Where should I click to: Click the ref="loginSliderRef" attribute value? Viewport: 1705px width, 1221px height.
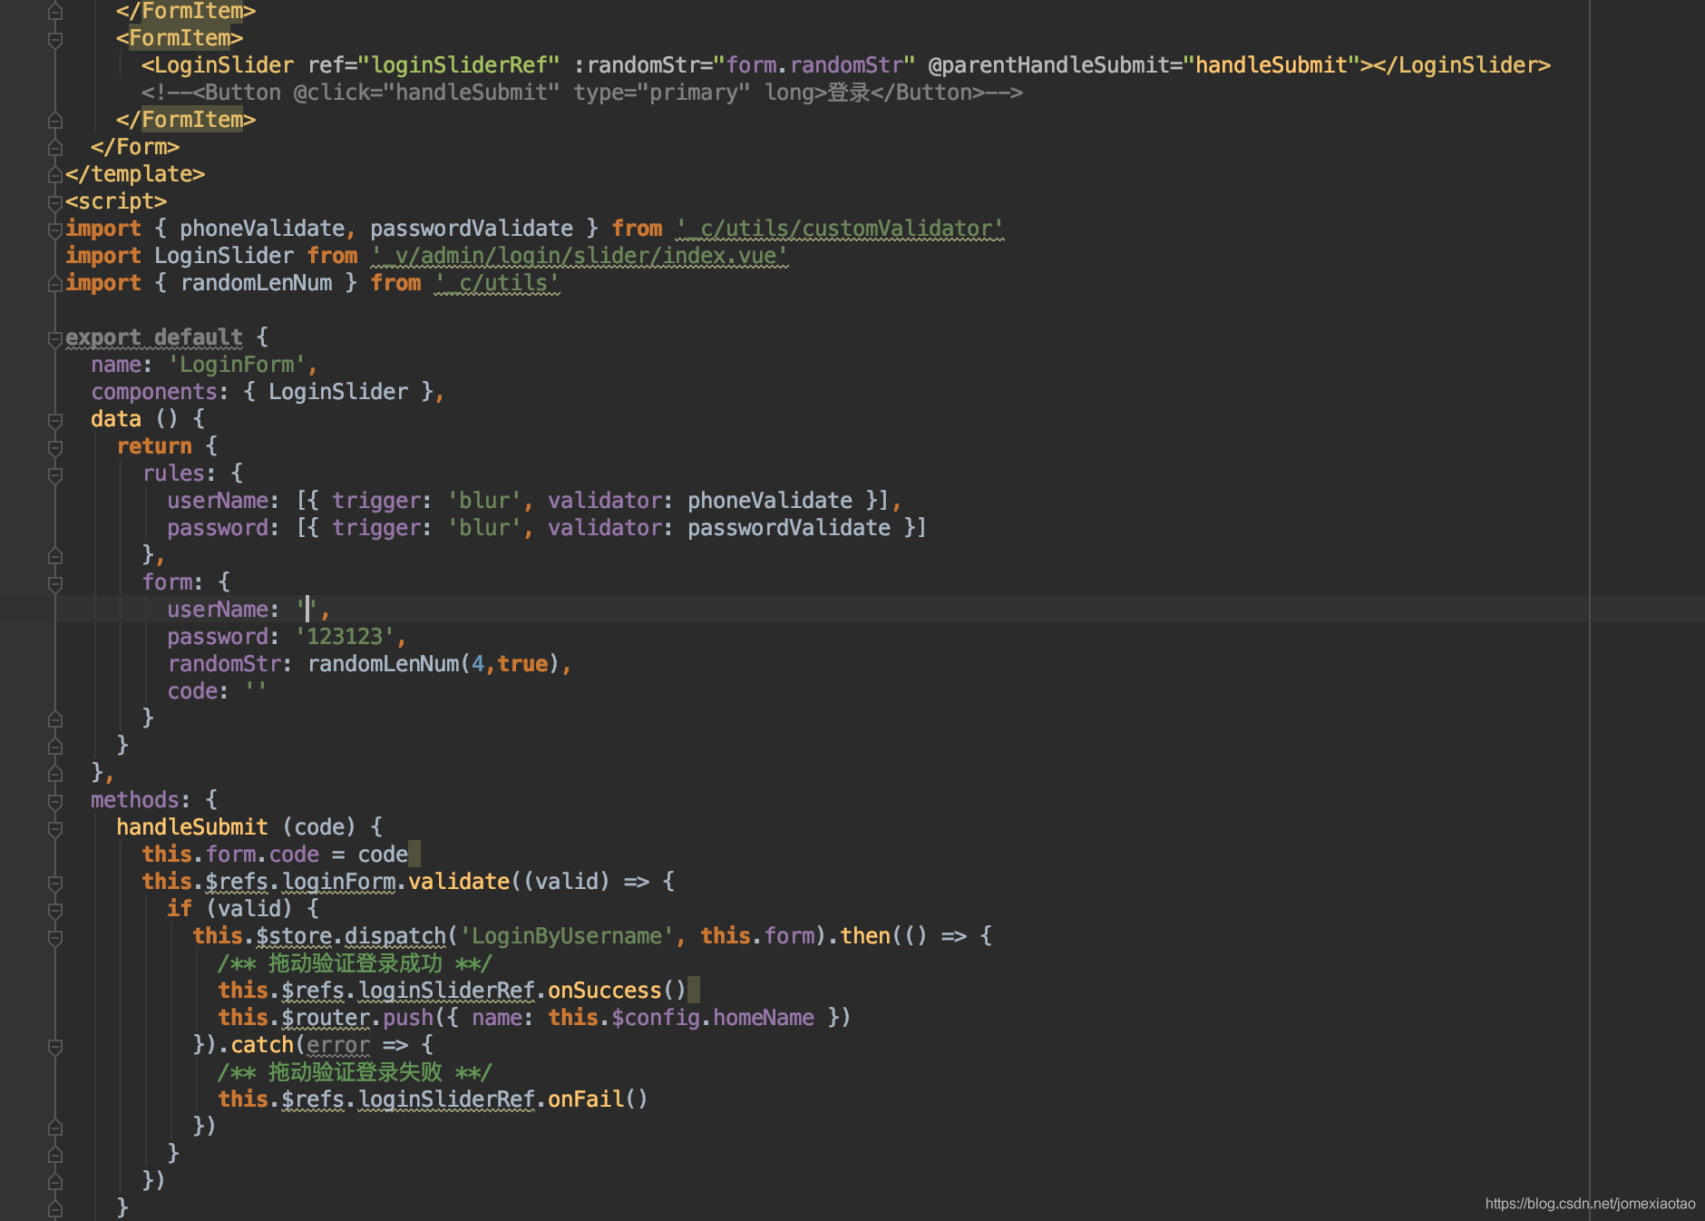pyautogui.click(x=459, y=65)
